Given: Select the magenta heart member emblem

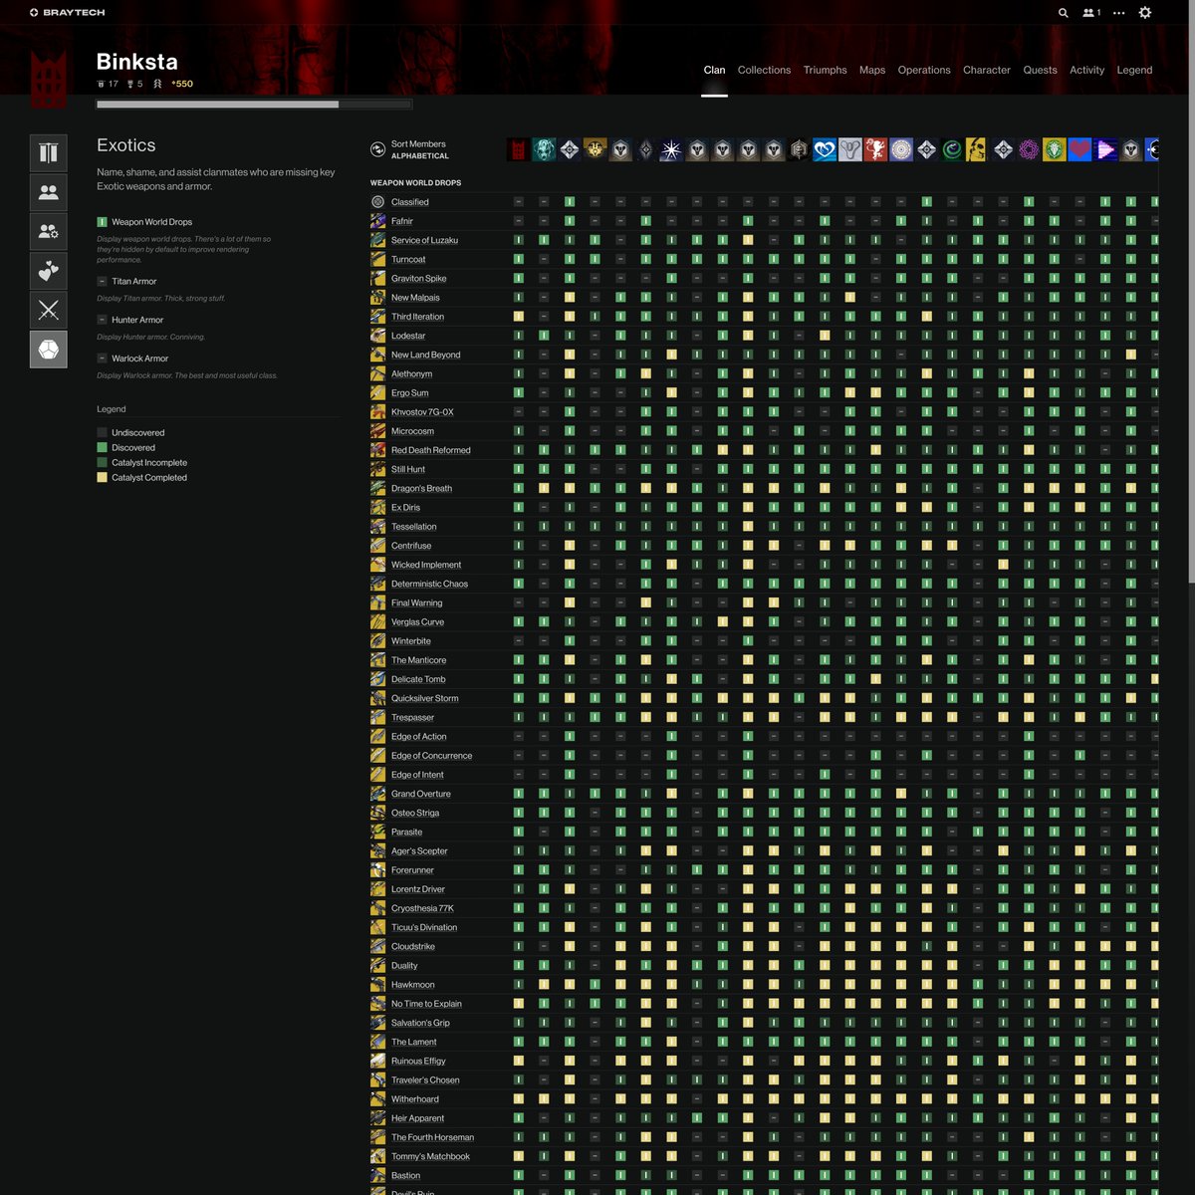Looking at the screenshot, I should tap(1079, 149).
